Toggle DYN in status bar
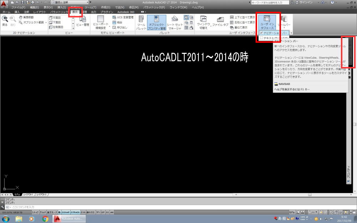This screenshot has height=223, width=357. pyautogui.click(x=83, y=212)
